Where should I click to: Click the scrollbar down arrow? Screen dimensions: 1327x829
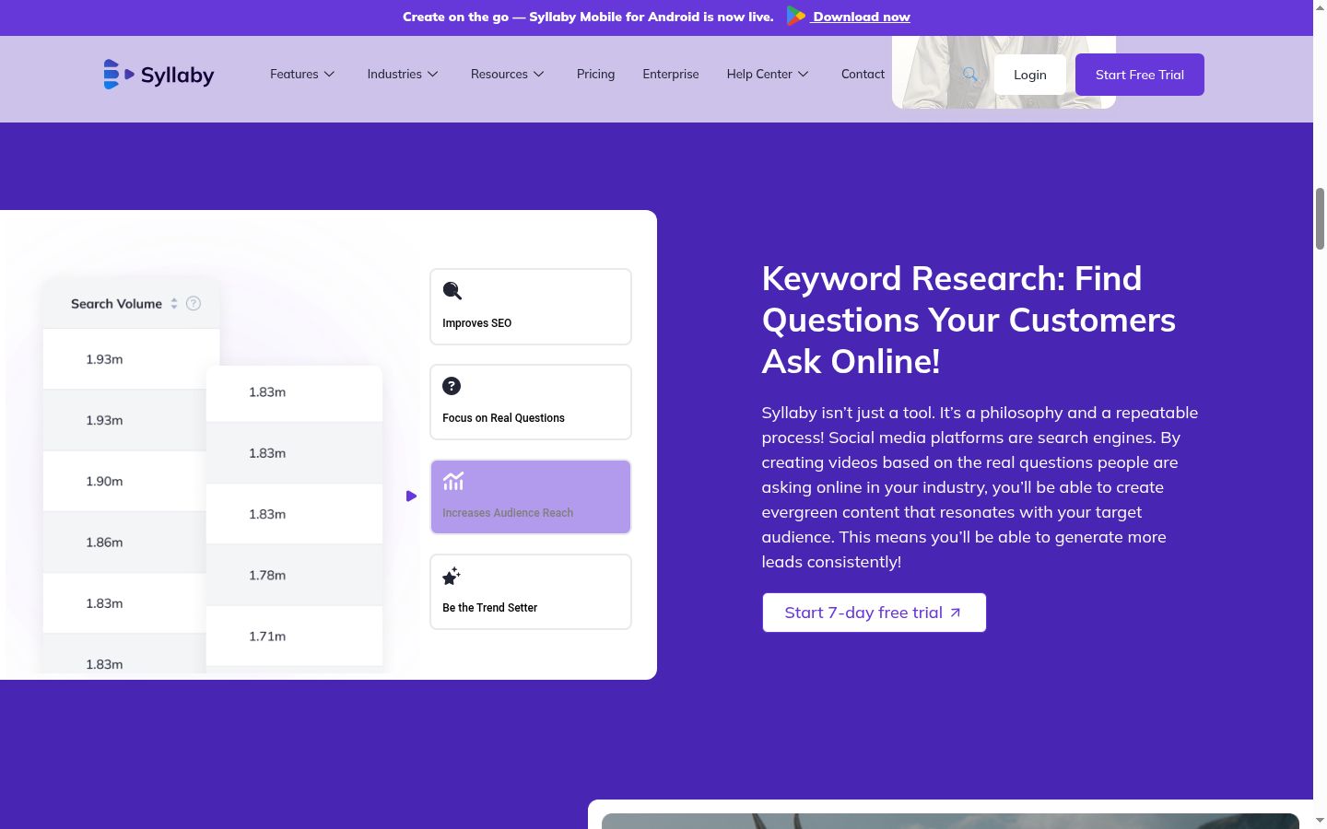tap(1320, 821)
